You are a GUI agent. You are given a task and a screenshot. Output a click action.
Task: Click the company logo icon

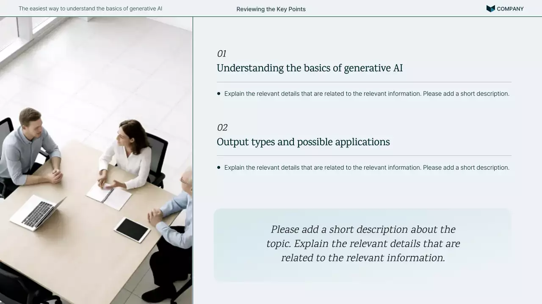490,9
